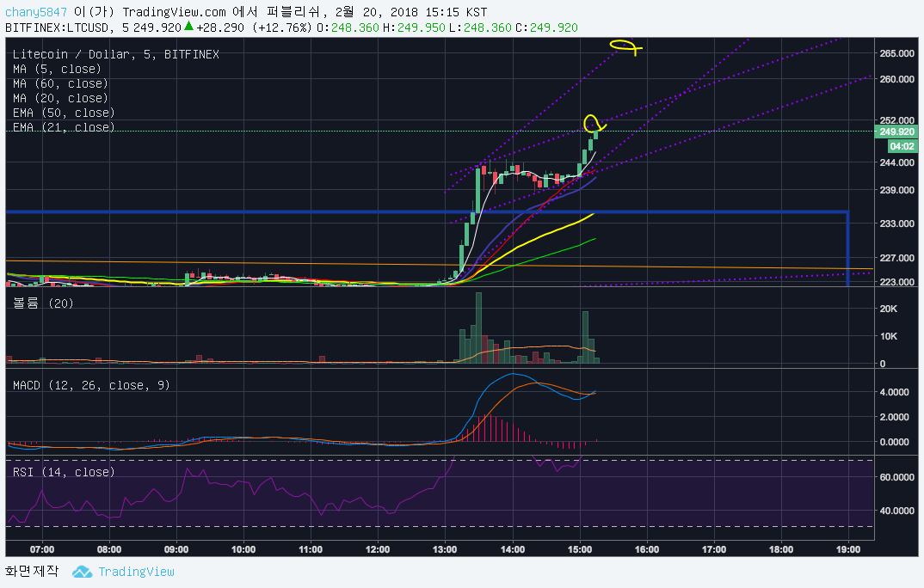Click the 40.0000 RSI axis label
This screenshot has height=588, width=924.
[896, 511]
